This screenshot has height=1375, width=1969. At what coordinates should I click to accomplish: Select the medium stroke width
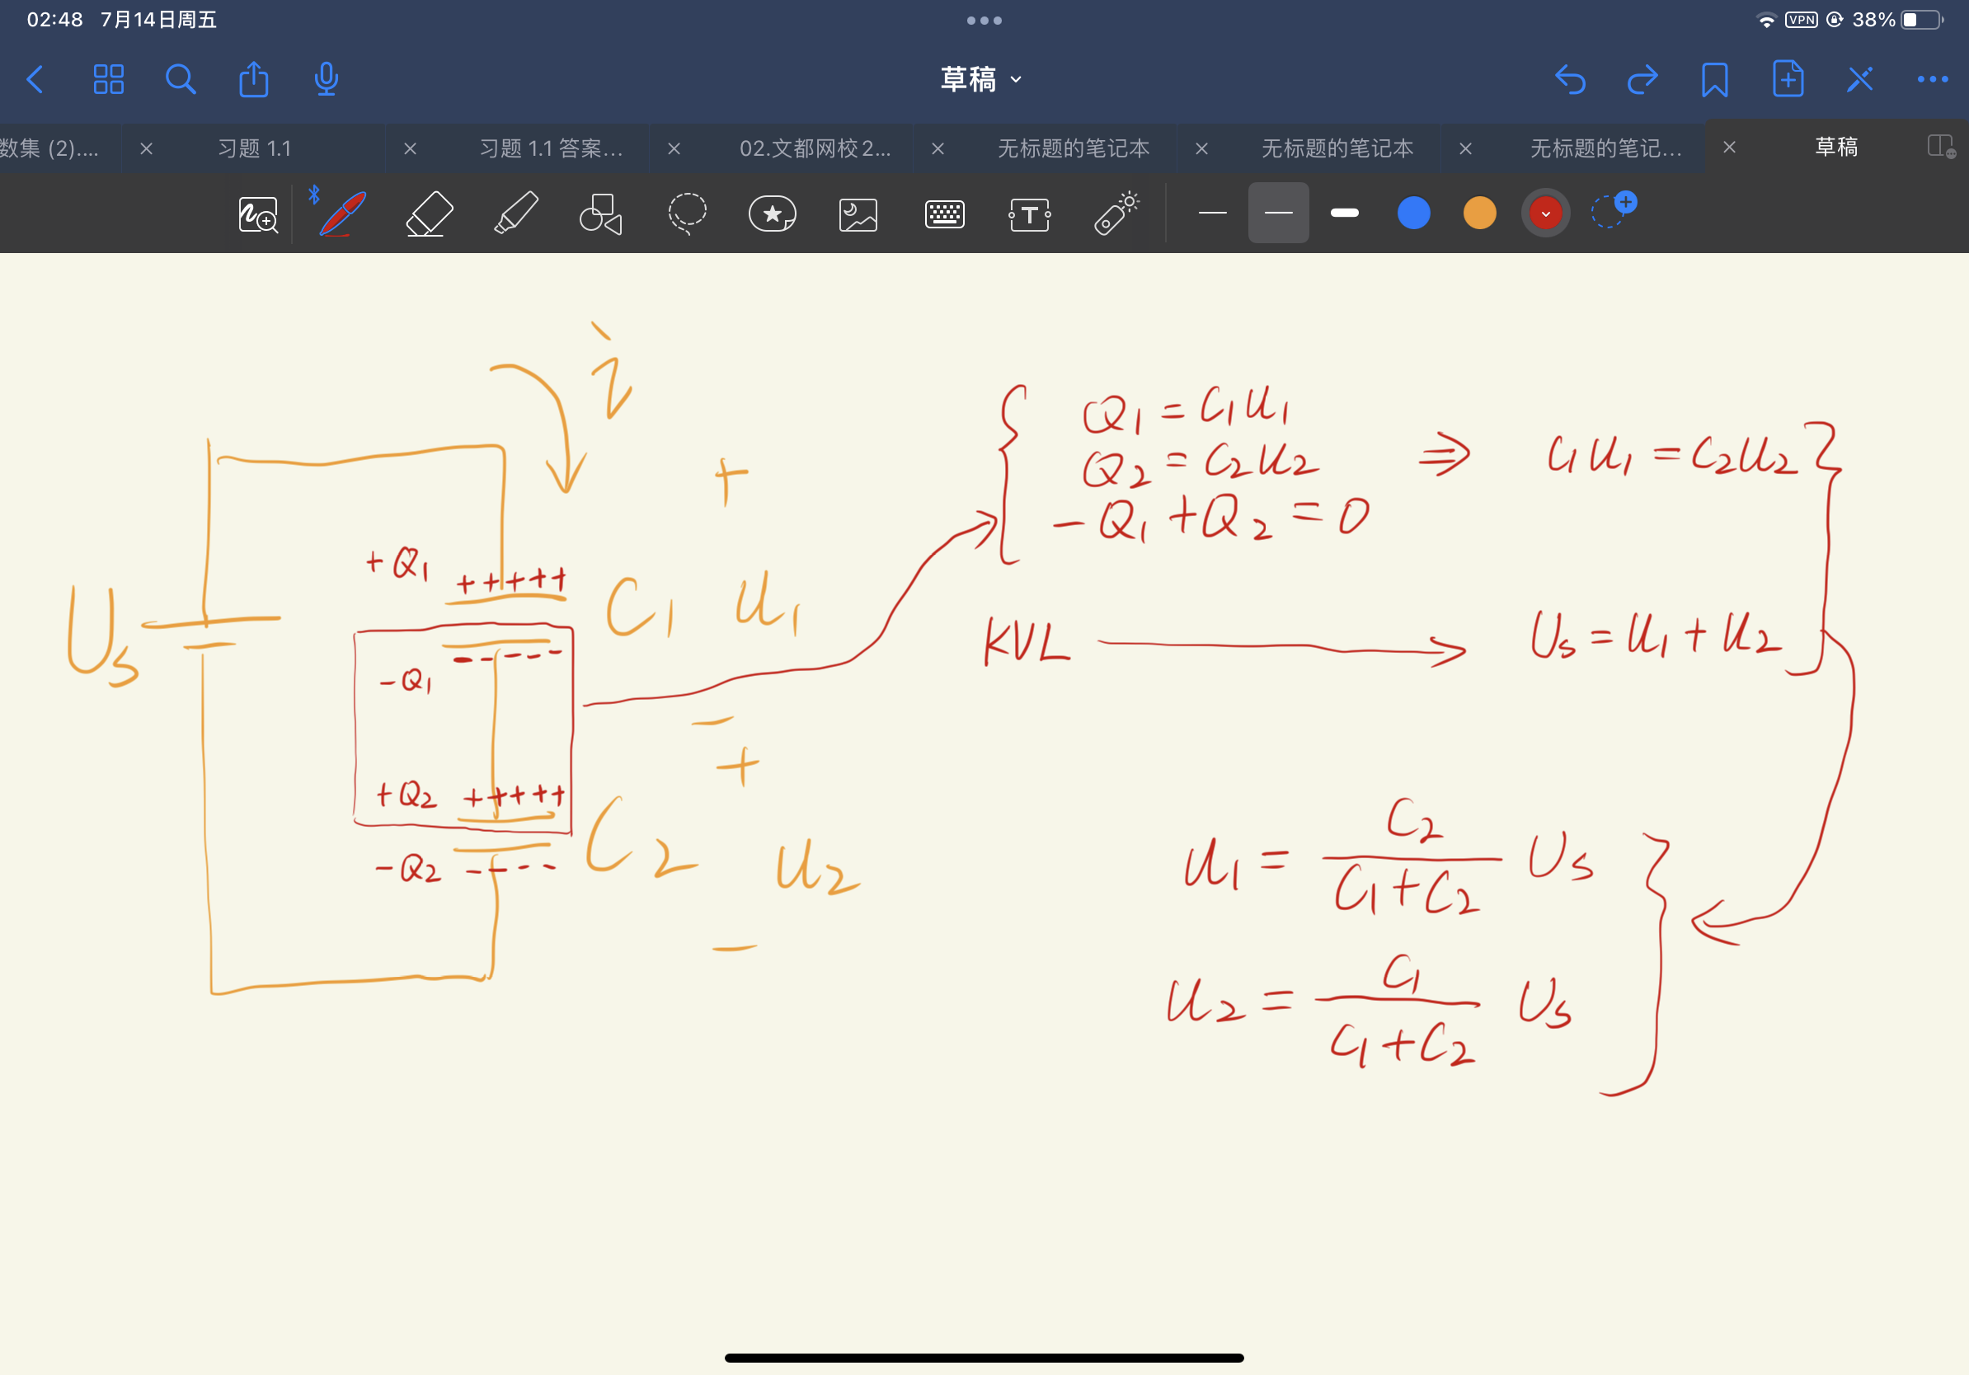pos(1278,213)
